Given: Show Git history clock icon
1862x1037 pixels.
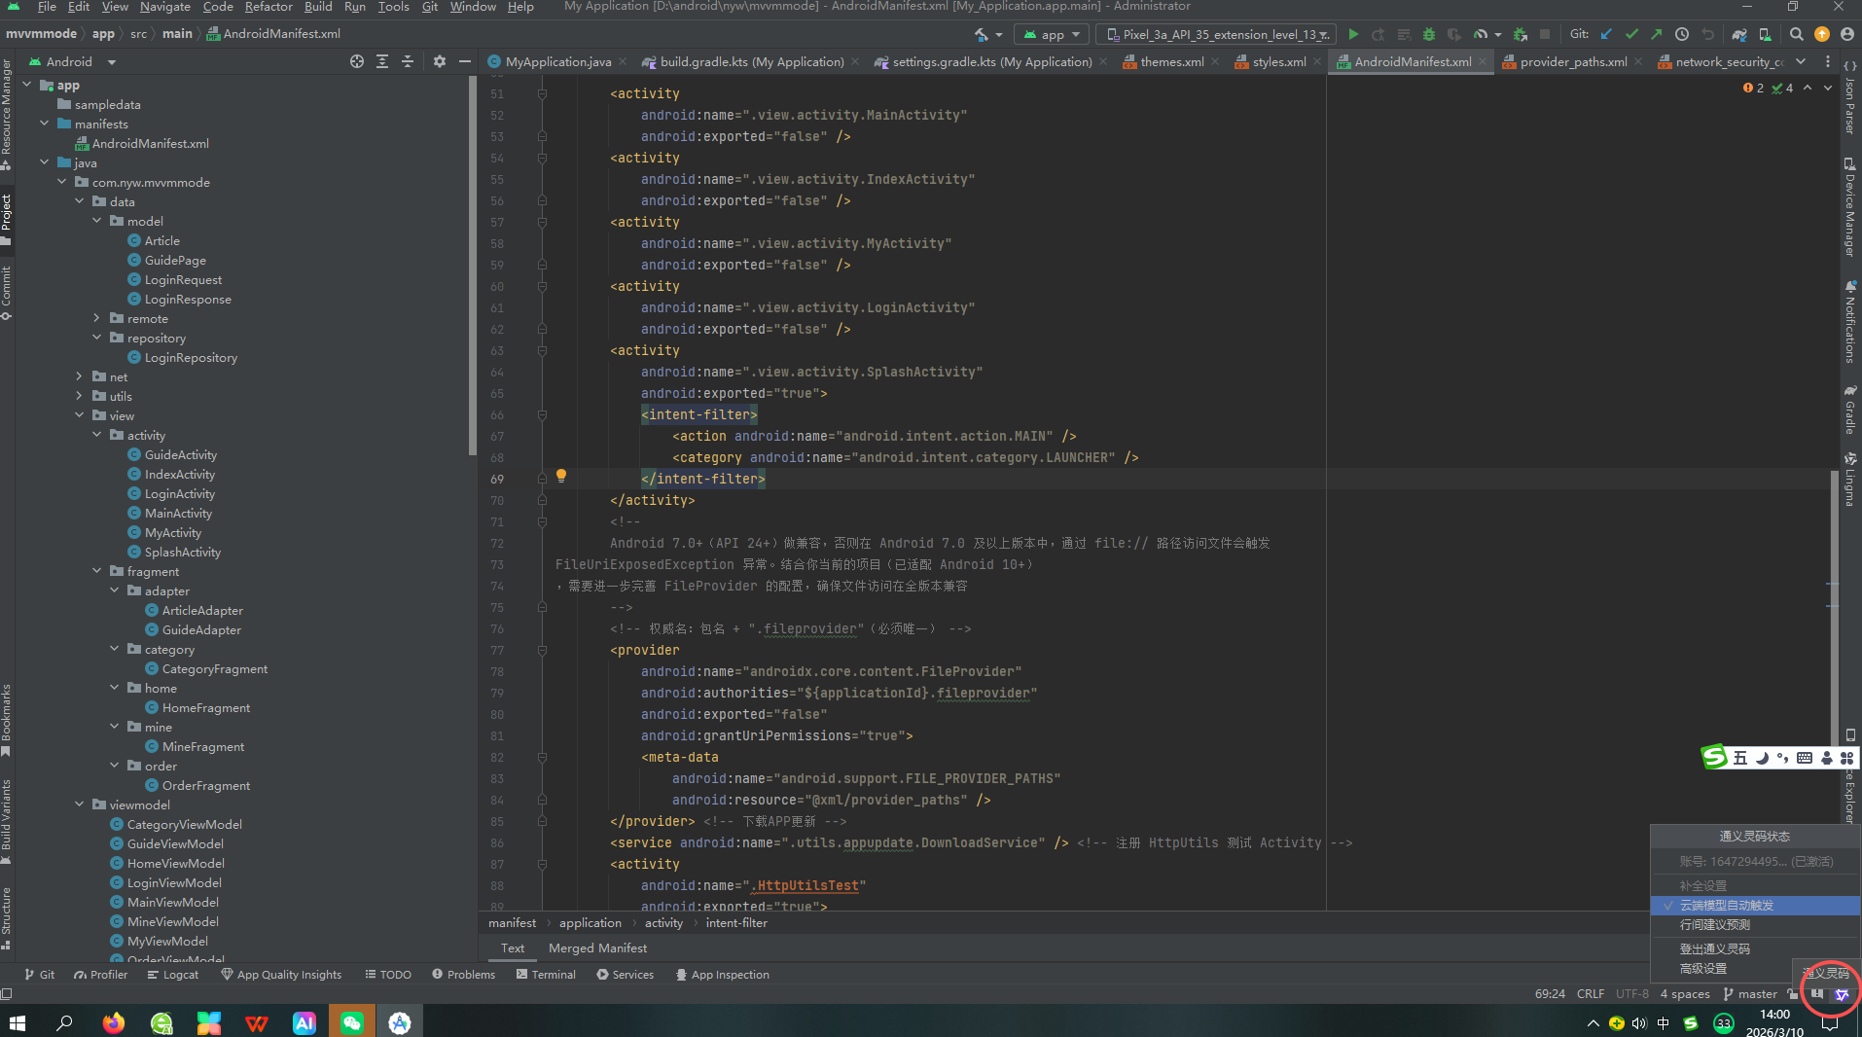Looking at the screenshot, I should [1682, 34].
